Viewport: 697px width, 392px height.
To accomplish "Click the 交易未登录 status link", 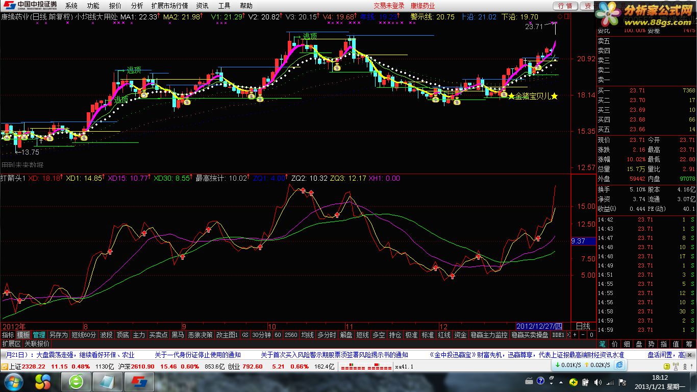I will coord(389,6).
